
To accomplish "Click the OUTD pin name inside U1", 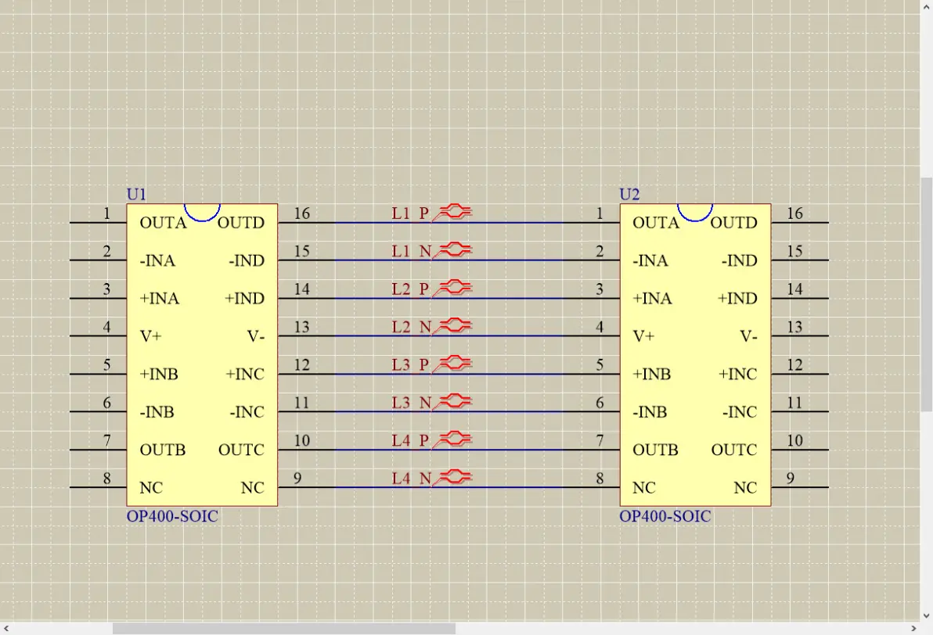I will tap(241, 223).
